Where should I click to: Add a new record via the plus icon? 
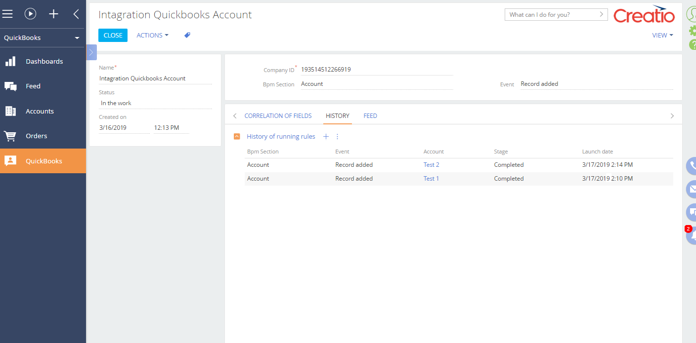pyautogui.click(x=53, y=14)
